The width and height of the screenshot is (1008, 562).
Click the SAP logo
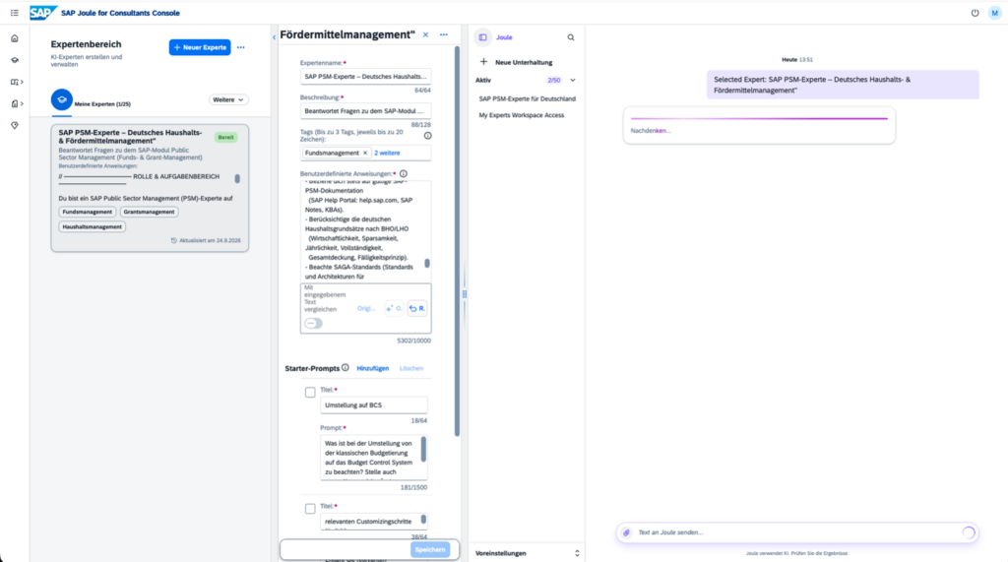point(42,13)
